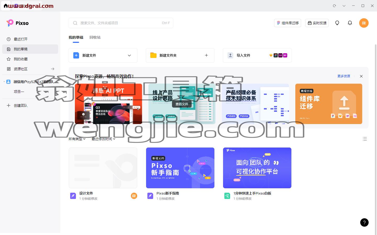
Task: Click the team avatar icon in sidebar
Action: coord(8,82)
